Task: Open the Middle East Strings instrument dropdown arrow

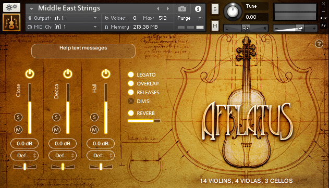Action: pyautogui.click(x=31, y=9)
